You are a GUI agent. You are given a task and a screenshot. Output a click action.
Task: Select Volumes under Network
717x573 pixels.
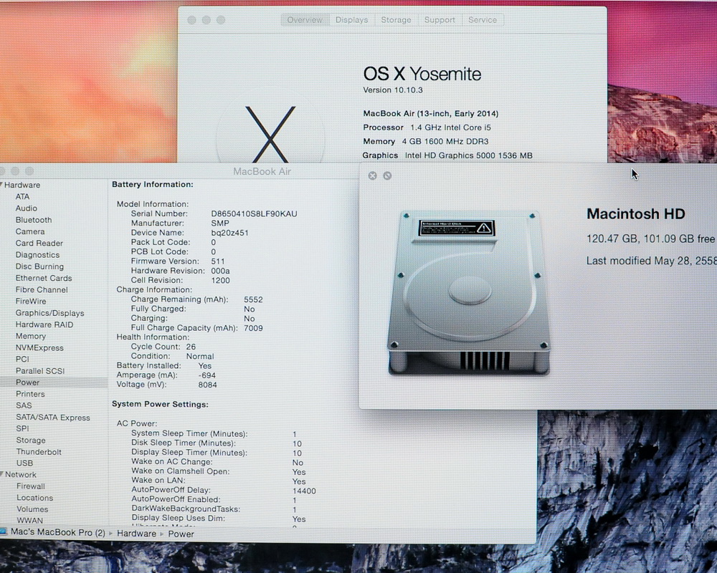click(x=32, y=509)
